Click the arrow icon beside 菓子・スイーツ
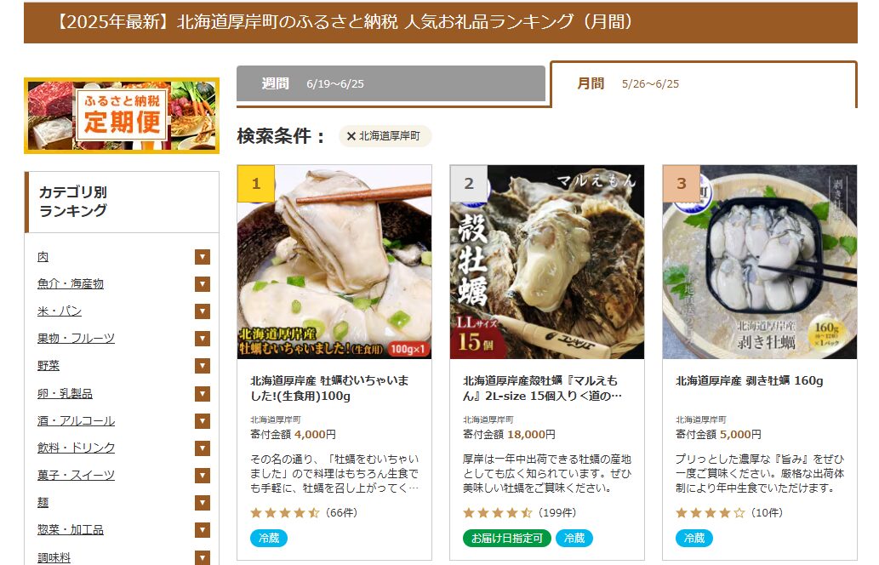Viewport: 879px width, 565px height. tap(203, 476)
